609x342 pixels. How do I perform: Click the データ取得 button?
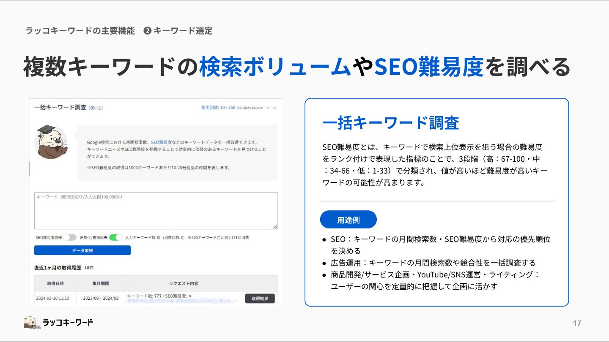82,250
